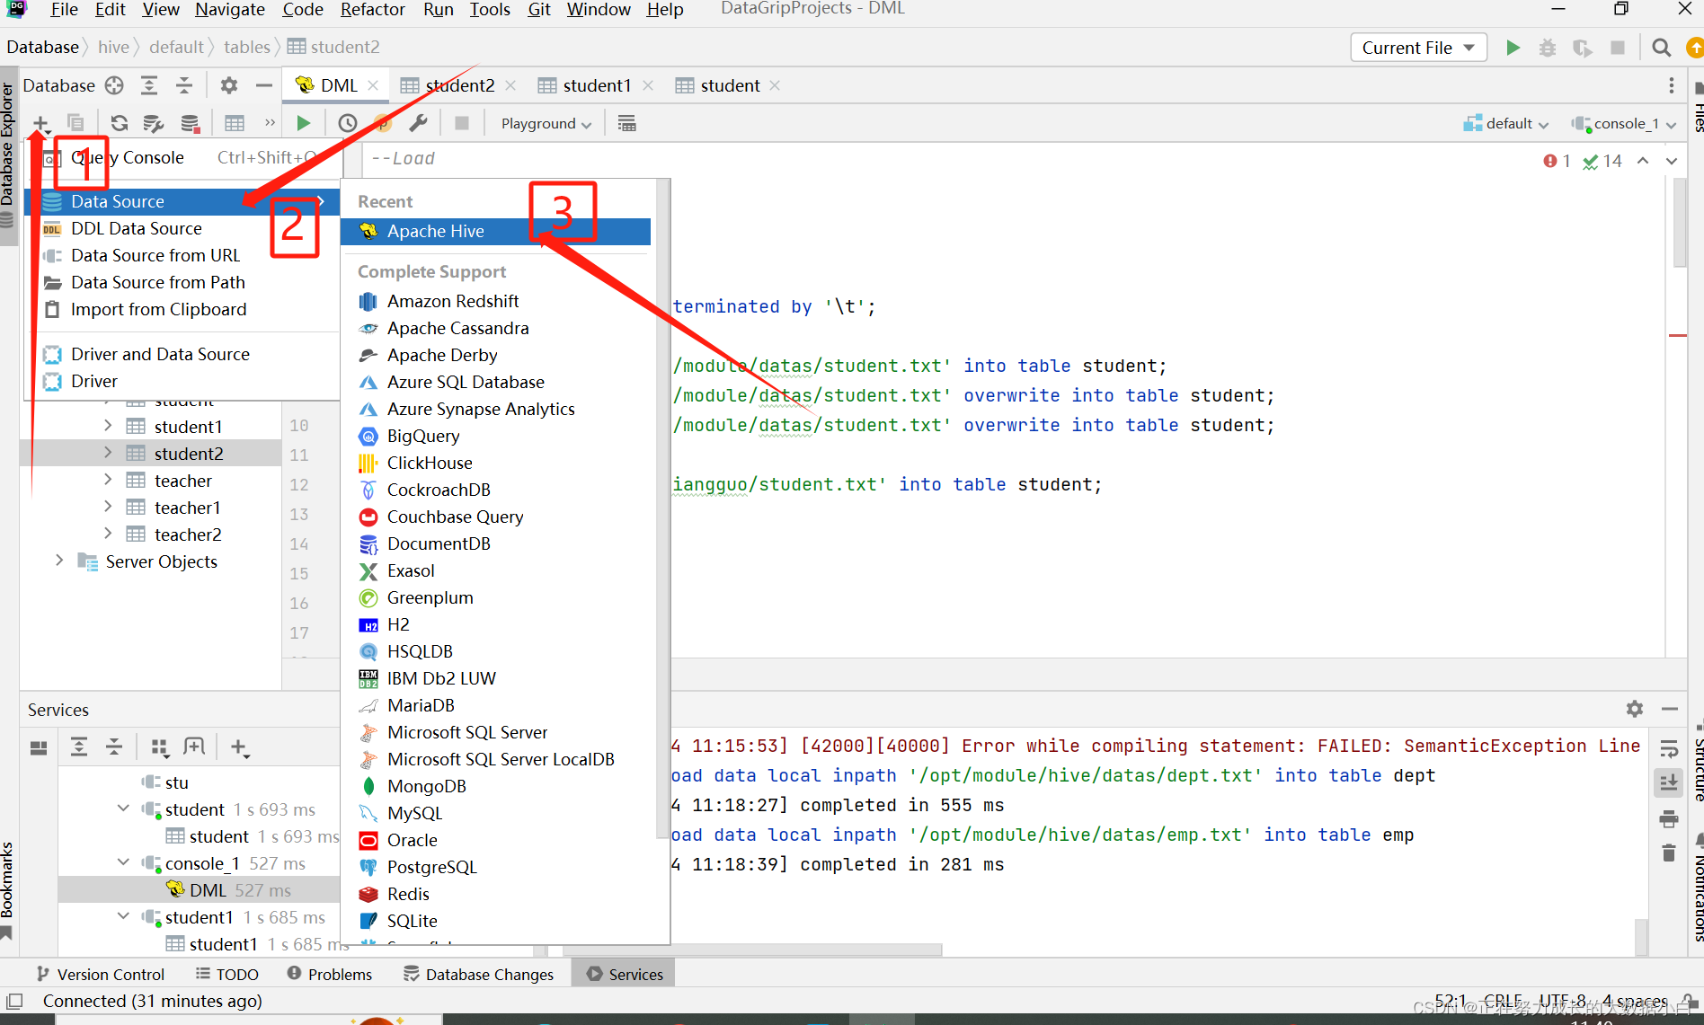Expand the teacher table node
The width and height of the screenshot is (1704, 1025).
click(108, 479)
